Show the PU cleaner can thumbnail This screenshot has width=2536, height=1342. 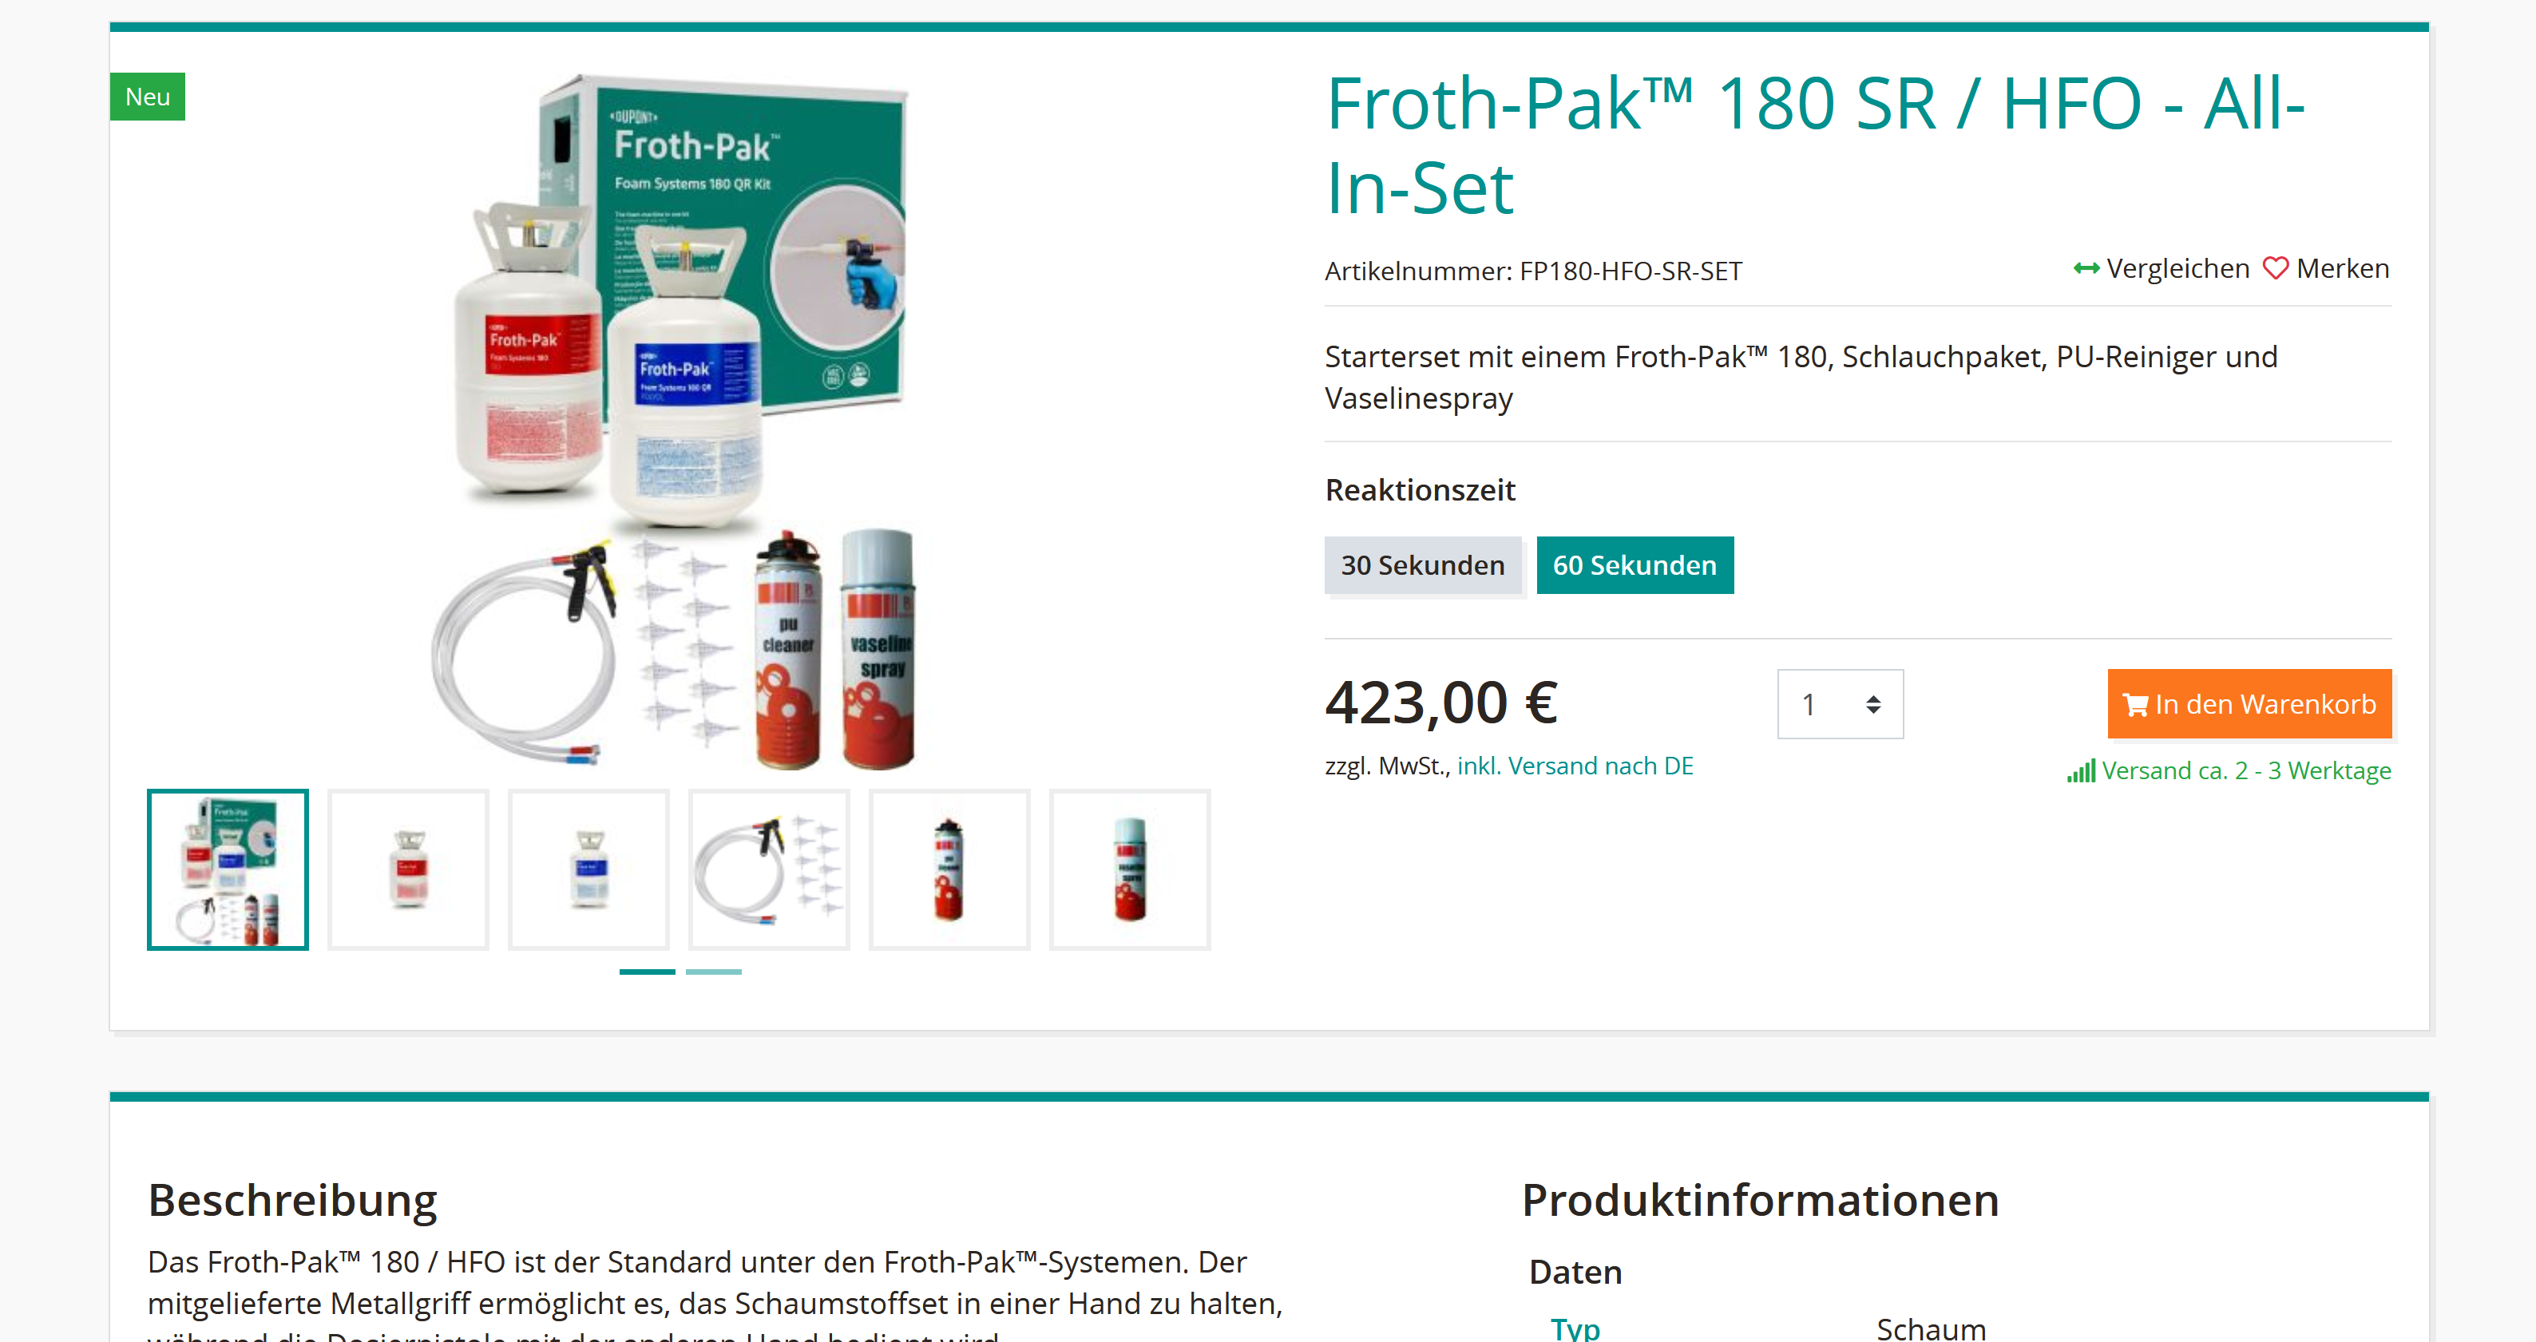click(x=949, y=869)
